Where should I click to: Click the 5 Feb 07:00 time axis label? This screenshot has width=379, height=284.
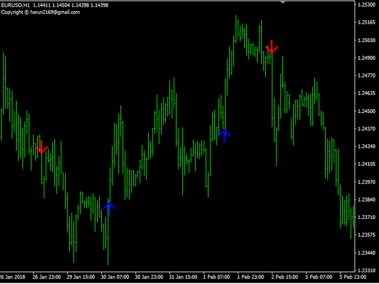point(319,277)
